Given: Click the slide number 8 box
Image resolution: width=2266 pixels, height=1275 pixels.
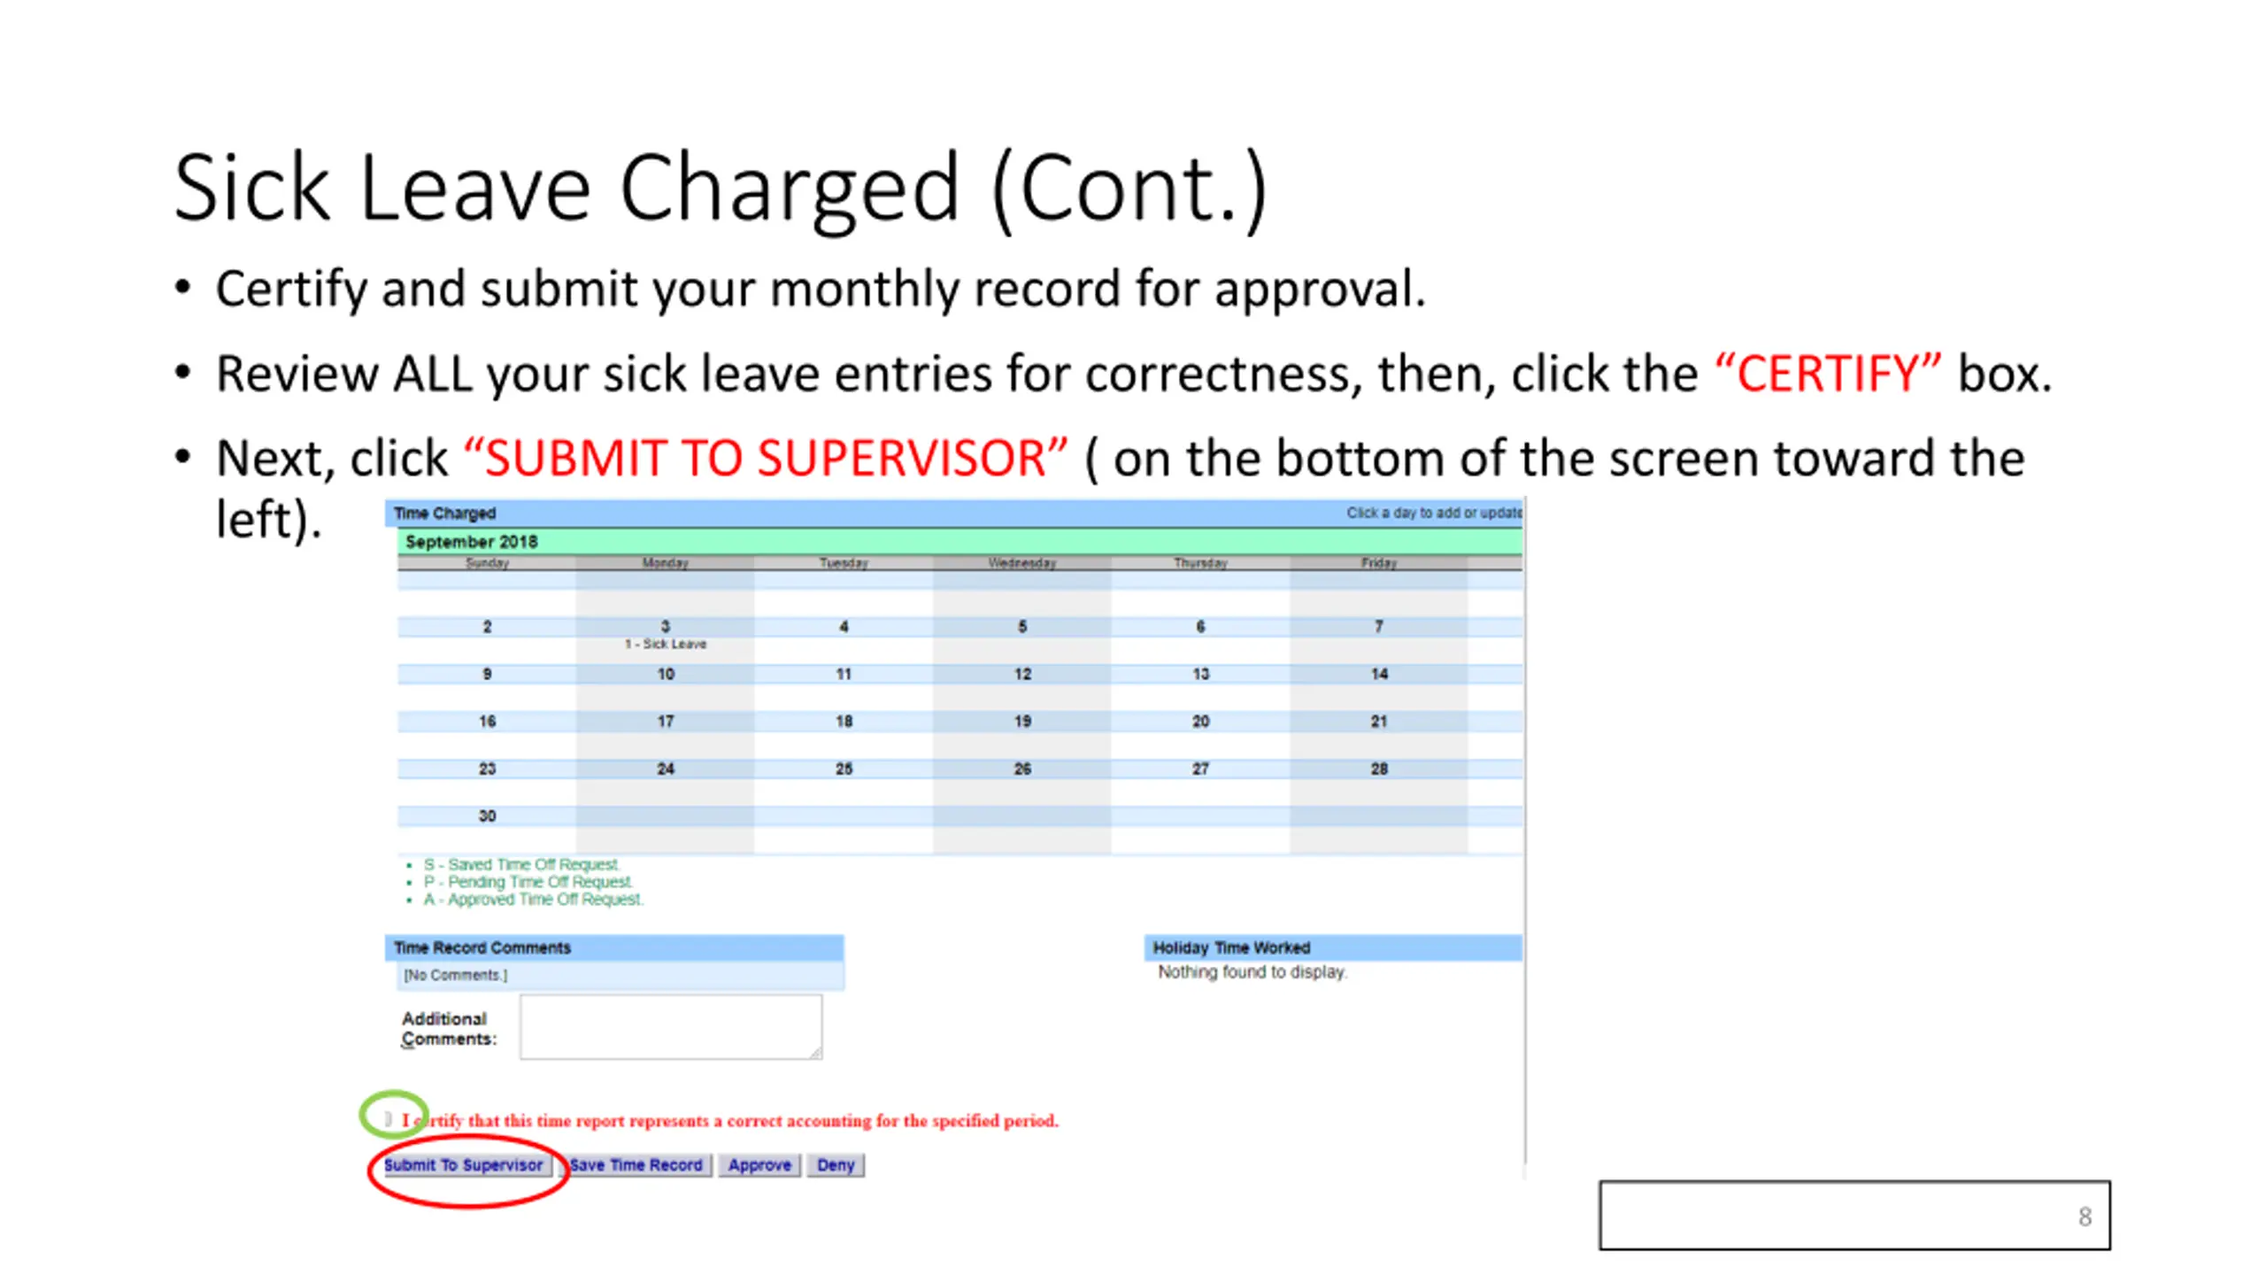Looking at the screenshot, I should [x=1854, y=1216].
